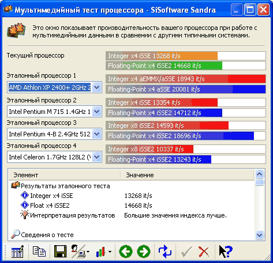Select the Сведения о тесте row

(132, 235)
